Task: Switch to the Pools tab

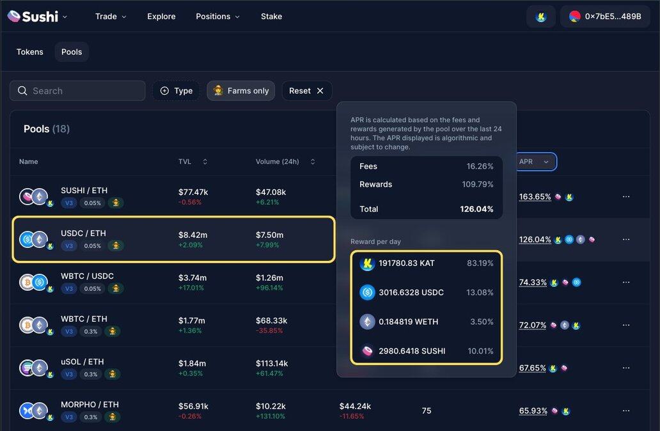Action: [x=72, y=52]
